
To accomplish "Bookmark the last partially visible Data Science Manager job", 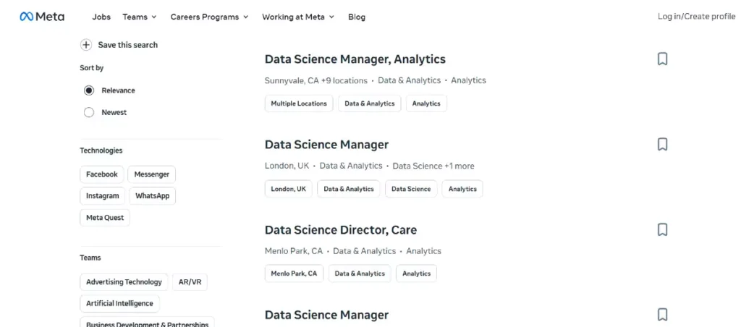I will [x=663, y=315].
